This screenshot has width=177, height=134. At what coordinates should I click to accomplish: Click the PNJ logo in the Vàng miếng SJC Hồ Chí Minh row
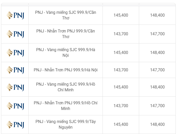[15, 87]
